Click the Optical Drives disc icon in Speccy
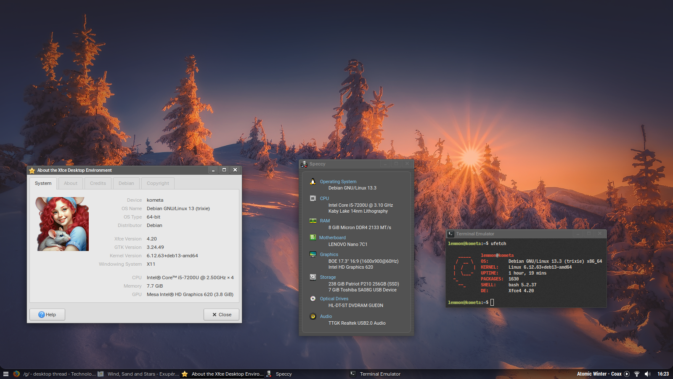This screenshot has height=379, width=673. (313, 299)
